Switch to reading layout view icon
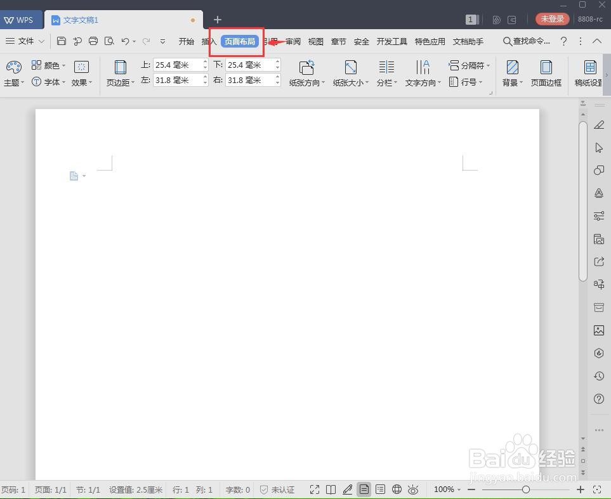 point(331,489)
